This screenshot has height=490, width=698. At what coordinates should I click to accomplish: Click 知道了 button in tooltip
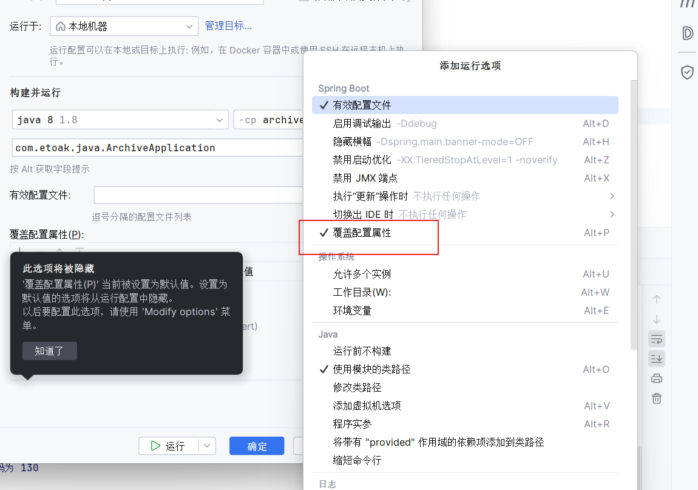pos(49,351)
